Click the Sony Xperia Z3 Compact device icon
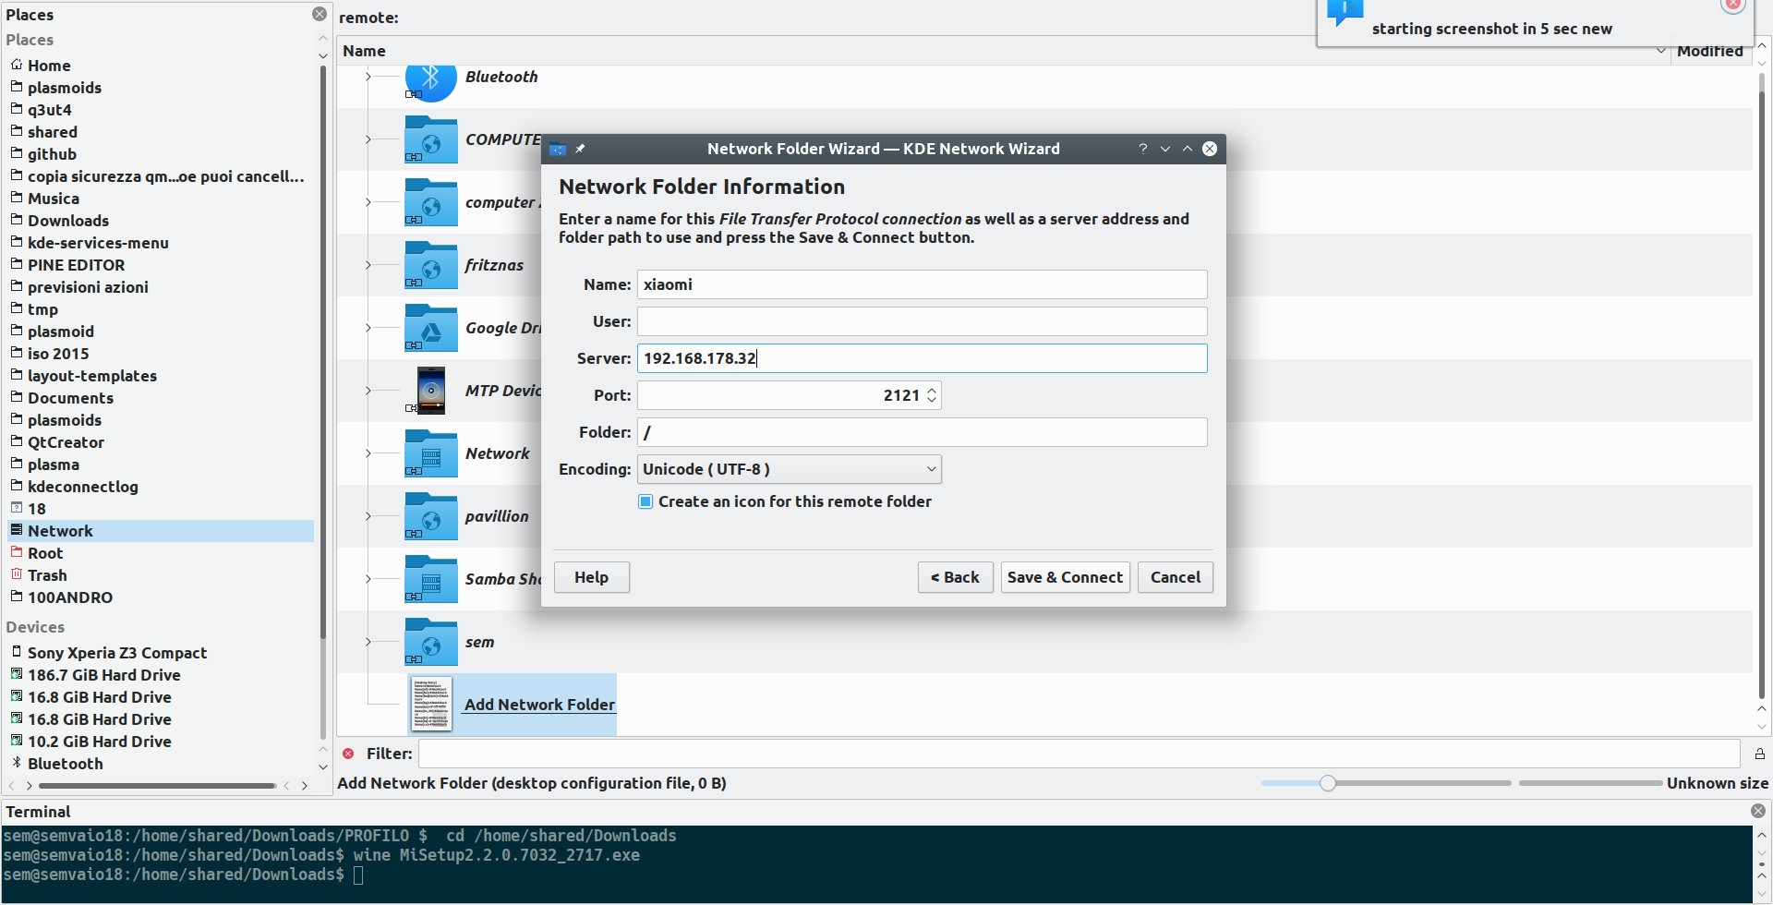1773x905 pixels. [x=17, y=652]
